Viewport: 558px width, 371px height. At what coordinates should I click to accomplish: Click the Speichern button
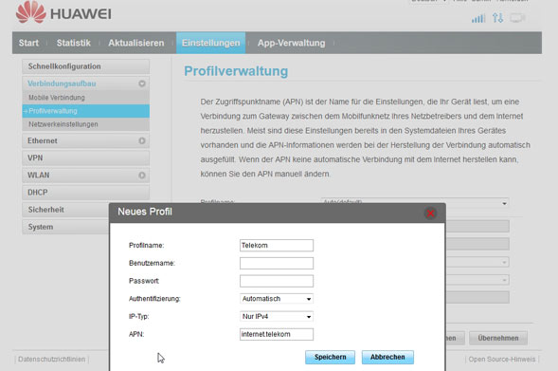coord(330,357)
